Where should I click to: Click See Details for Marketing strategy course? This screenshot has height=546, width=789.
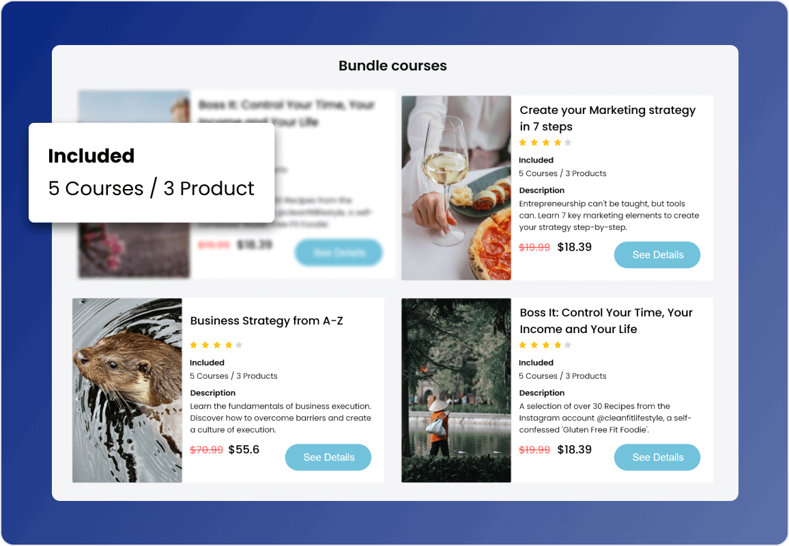pos(657,255)
